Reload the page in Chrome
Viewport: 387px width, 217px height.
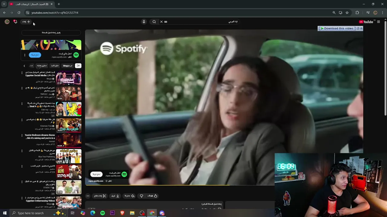[x=19, y=13]
